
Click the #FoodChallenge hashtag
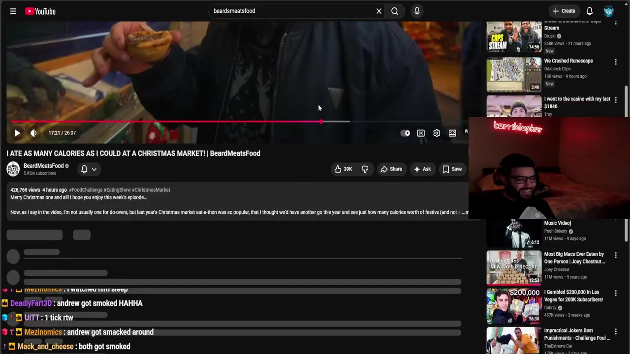[x=86, y=190]
